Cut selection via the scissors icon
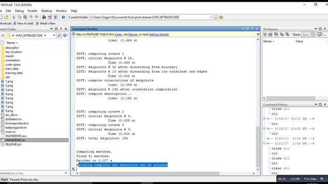 coord(14,17)
